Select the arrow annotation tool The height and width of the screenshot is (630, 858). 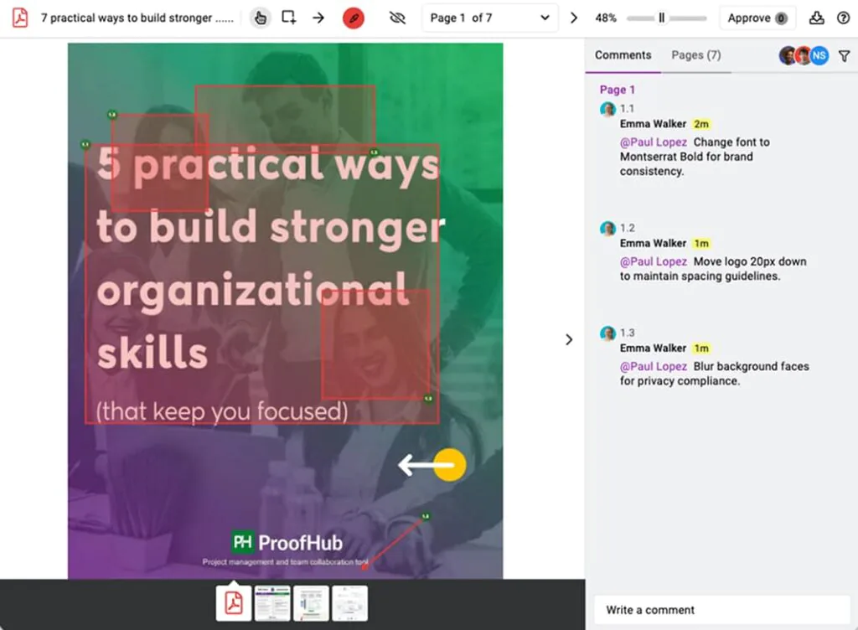coord(318,18)
